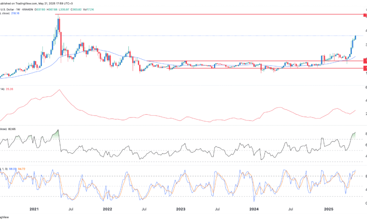Click the indicator reading 82.65
This screenshot has height=221, width=367.
pos(12,129)
